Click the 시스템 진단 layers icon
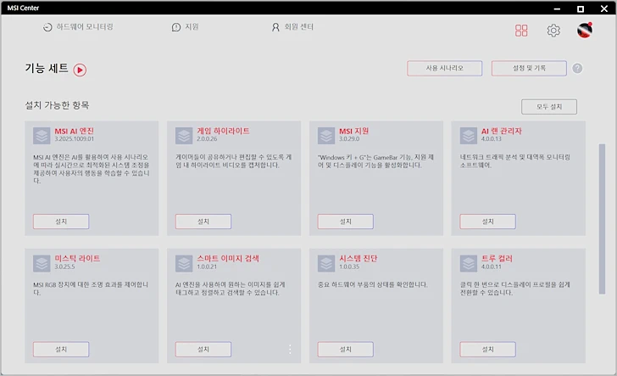Viewport: 617px width, 376px height. pos(326,264)
